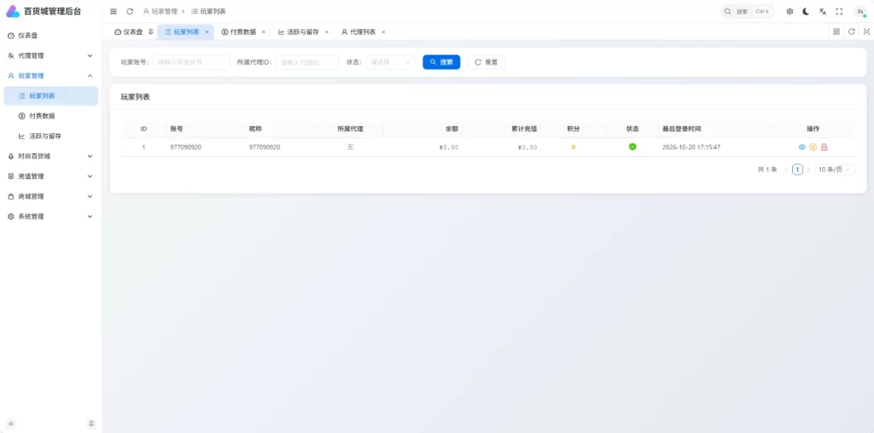Viewport: 874px width, 433px height.
Task: Open the tab grid menu icon
Action: (x=836, y=32)
